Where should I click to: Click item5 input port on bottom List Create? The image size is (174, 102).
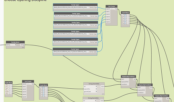(24, 97)
